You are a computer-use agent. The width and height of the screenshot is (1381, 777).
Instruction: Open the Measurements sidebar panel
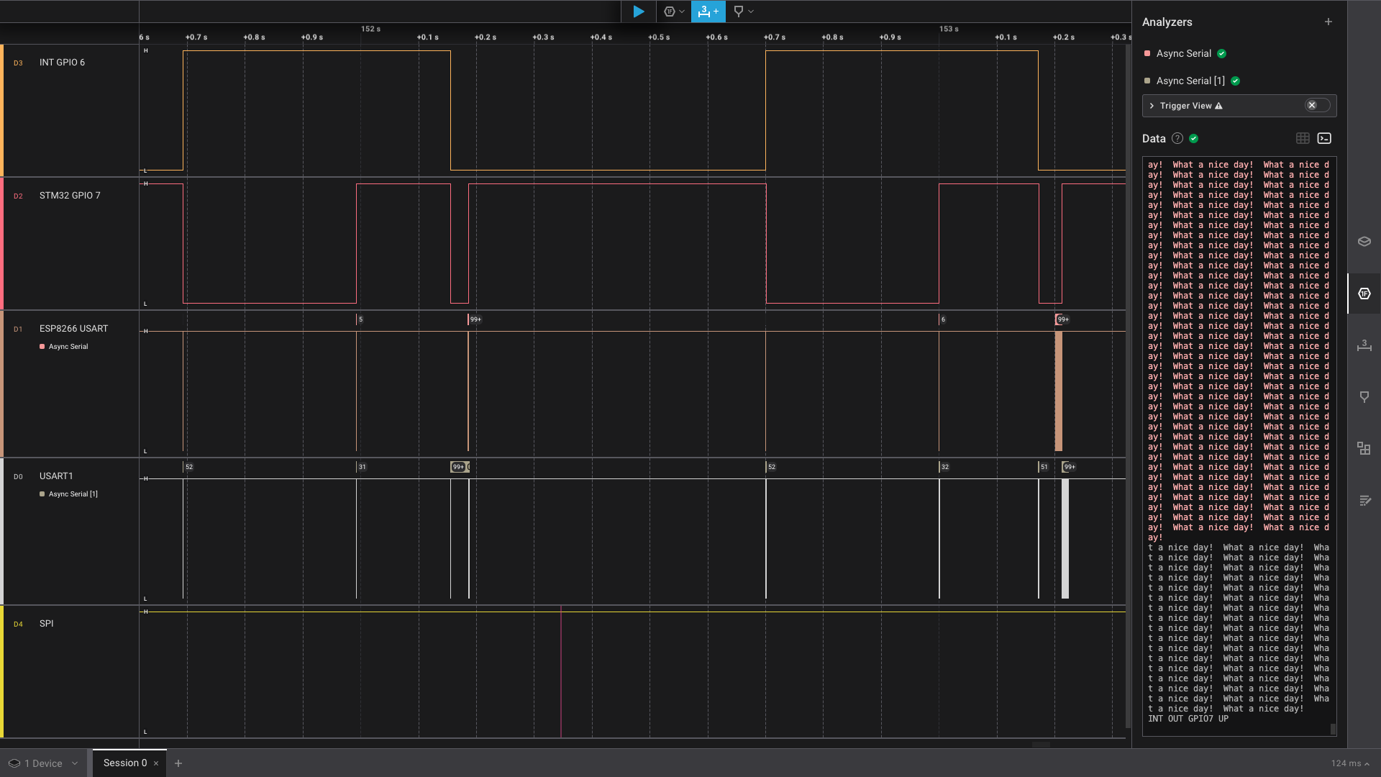tap(1364, 345)
